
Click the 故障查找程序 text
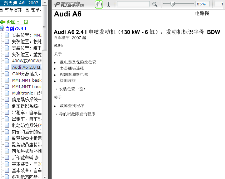[x=72, y=106]
